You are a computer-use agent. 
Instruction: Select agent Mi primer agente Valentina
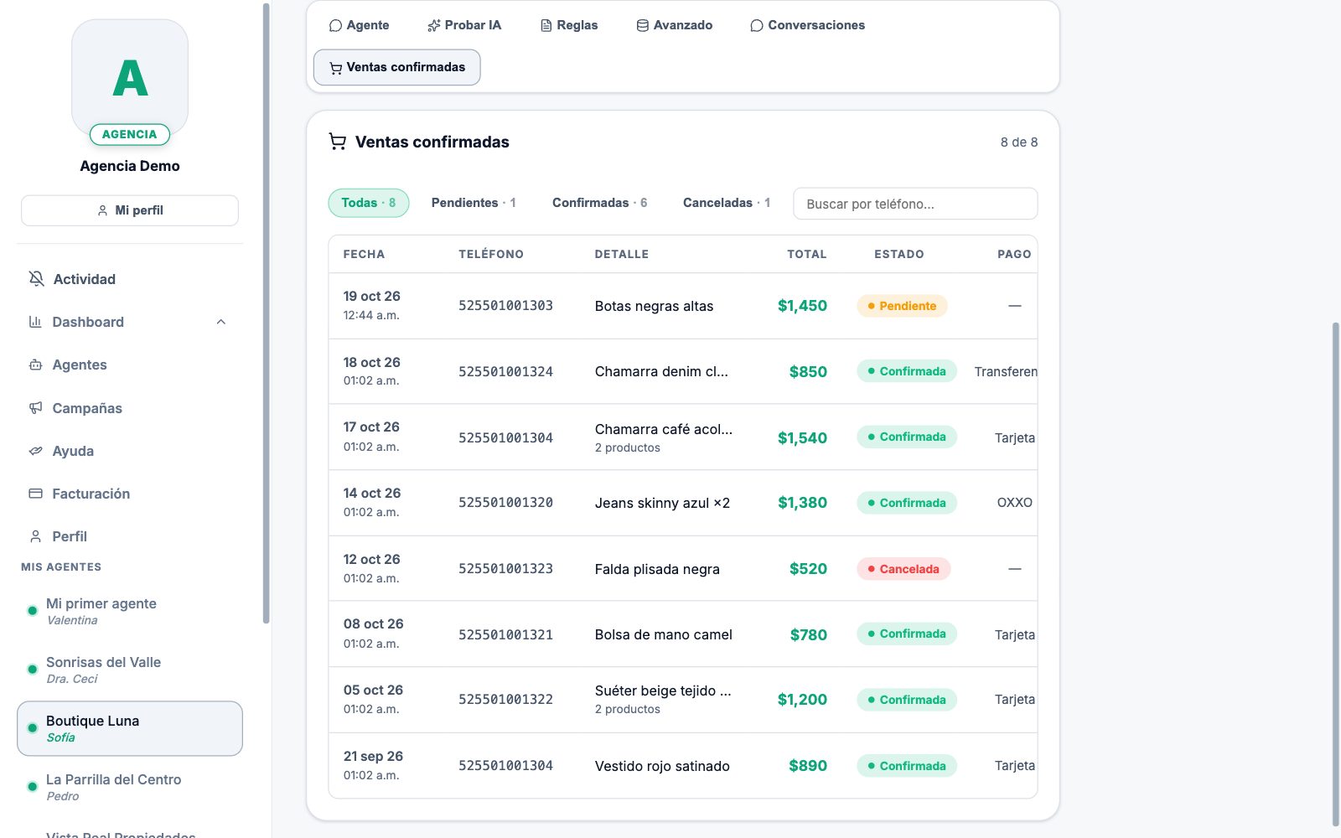click(x=130, y=611)
